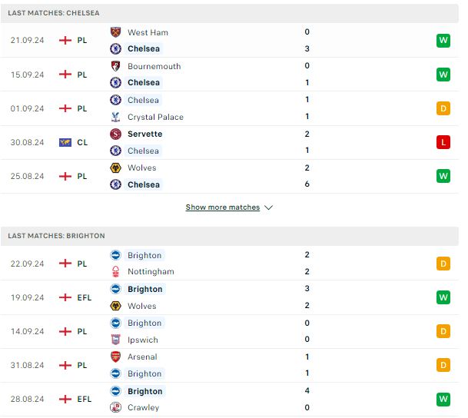Screen dimensions: 468x418
Task: Click the Crawley club crest
Action: tap(115, 407)
